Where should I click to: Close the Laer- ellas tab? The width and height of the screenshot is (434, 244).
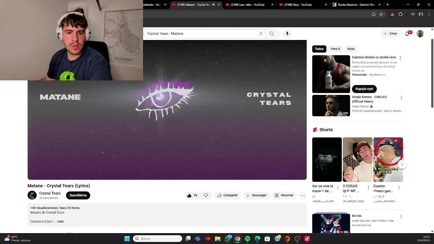[x=272, y=5]
